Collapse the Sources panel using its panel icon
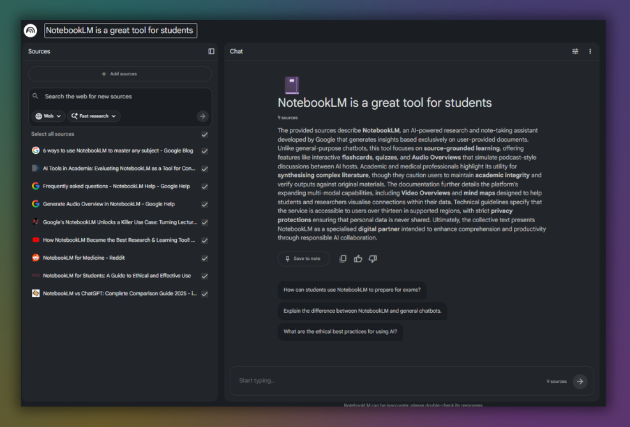The width and height of the screenshot is (630, 427). click(211, 51)
